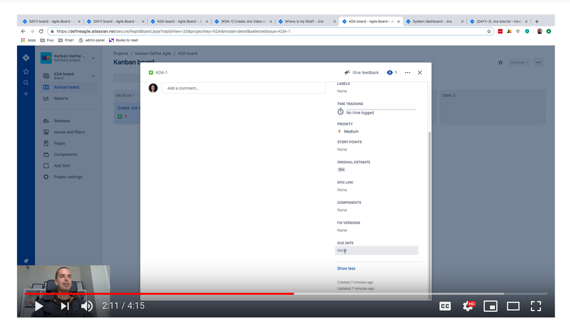The image size is (570, 325).
Task: Click the Jira logo in sidebar
Action: click(26, 58)
